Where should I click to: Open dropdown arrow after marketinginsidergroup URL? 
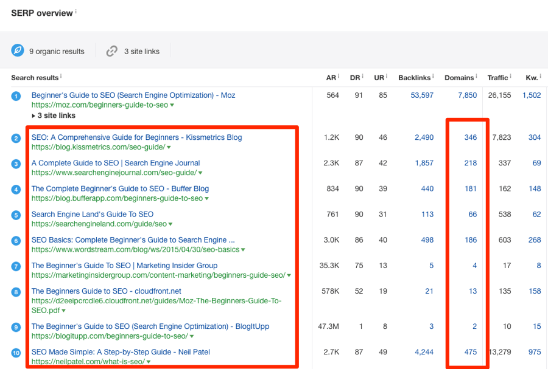tap(289, 275)
